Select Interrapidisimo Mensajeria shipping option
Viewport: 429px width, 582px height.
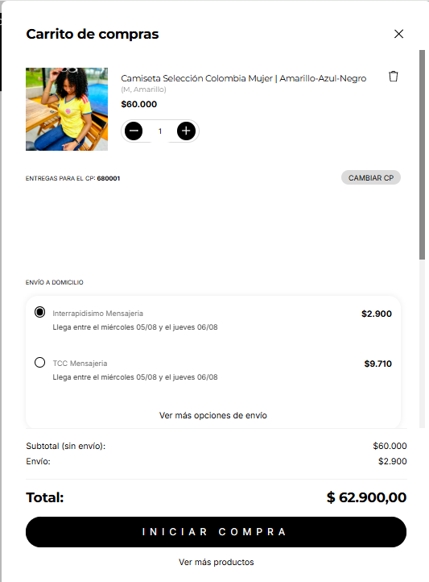(40, 312)
